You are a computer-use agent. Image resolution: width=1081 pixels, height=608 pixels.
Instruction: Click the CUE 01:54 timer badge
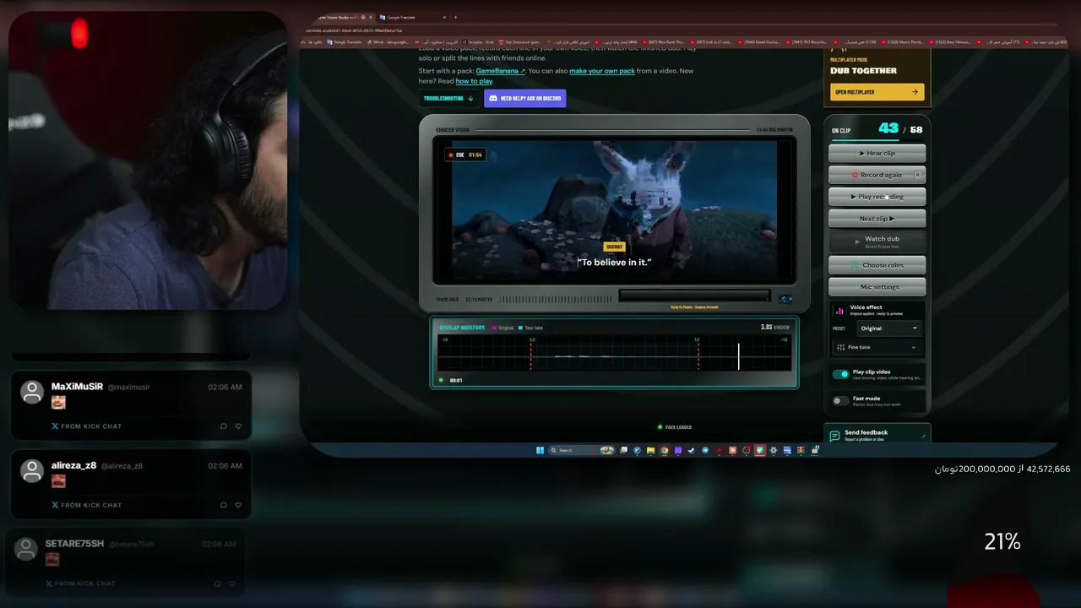[x=464, y=155]
